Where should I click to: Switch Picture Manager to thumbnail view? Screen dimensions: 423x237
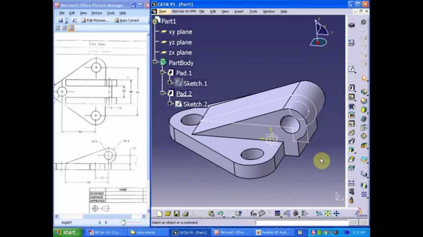point(58,28)
